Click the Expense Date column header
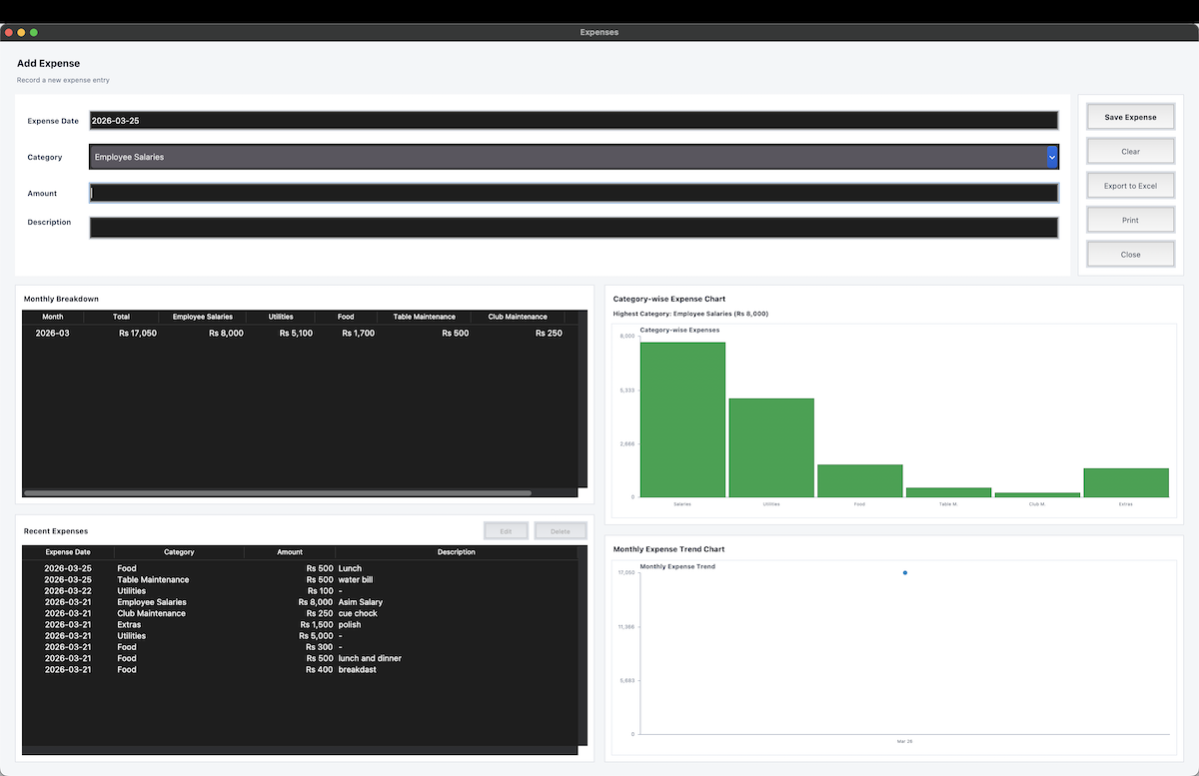 click(68, 552)
